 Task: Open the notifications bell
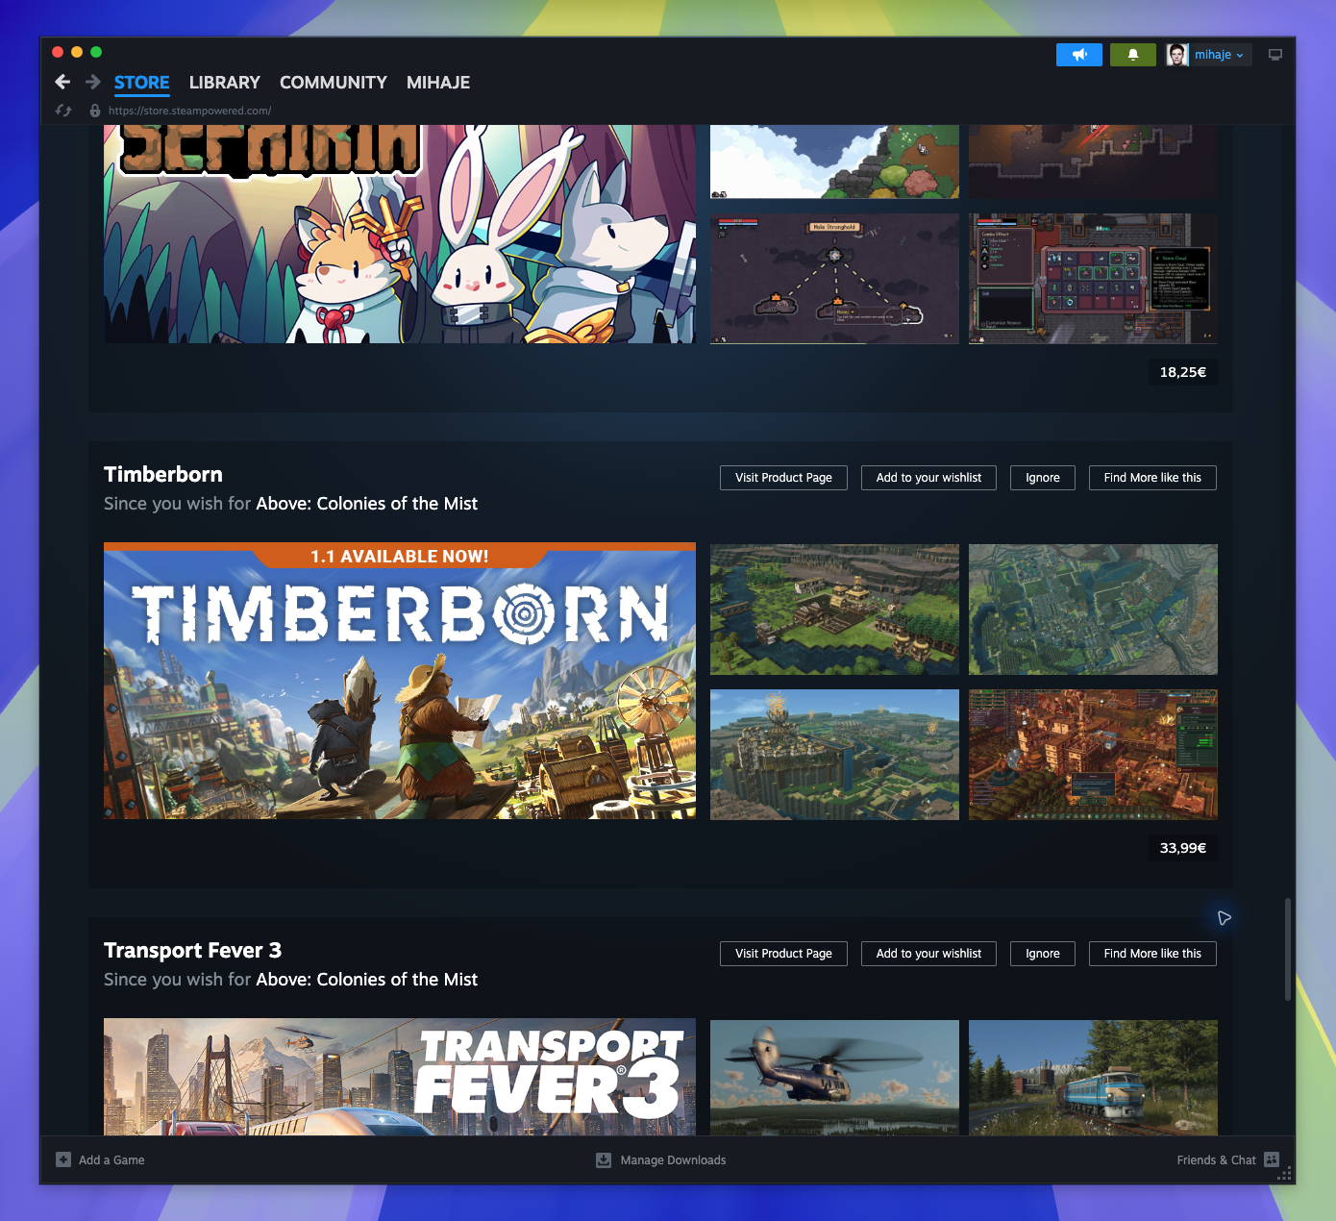(1133, 55)
